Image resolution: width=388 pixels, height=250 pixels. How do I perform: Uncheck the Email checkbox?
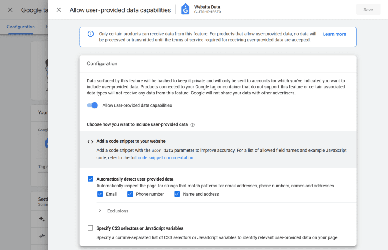pyautogui.click(x=100, y=194)
